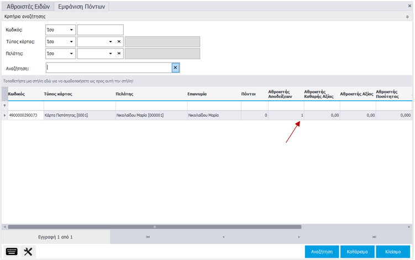Click the wrench and screwdriver tools icon
This screenshot has height=260, width=415.
(29, 252)
